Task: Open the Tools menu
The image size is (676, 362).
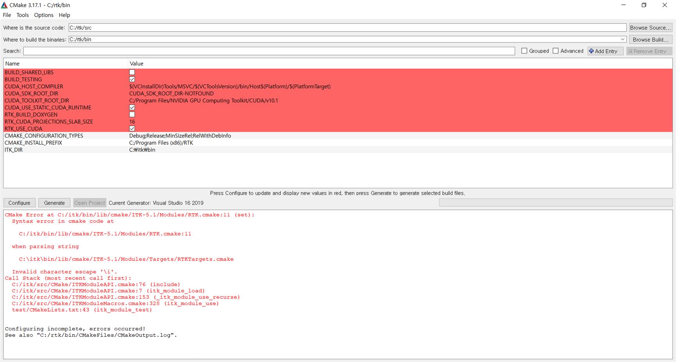Action: click(x=22, y=15)
